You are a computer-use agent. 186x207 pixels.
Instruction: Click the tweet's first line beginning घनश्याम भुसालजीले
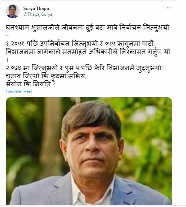pos(87,28)
